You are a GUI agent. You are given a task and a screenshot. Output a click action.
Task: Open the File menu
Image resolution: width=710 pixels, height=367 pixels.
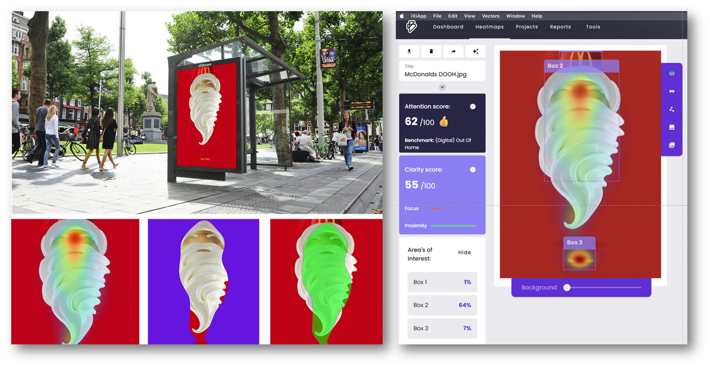[x=437, y=16]
